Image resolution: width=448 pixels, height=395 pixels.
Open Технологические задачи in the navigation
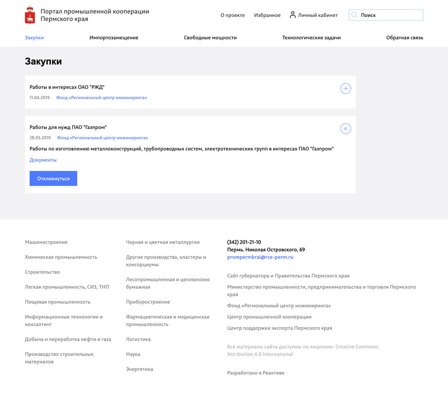[x=311, y=38]
